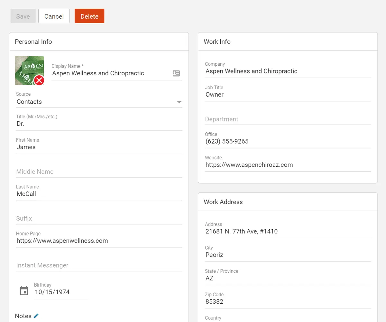Open the Birthday calendar picker
The width and height of the screenshot is (386, 322).
click(24, 291)
